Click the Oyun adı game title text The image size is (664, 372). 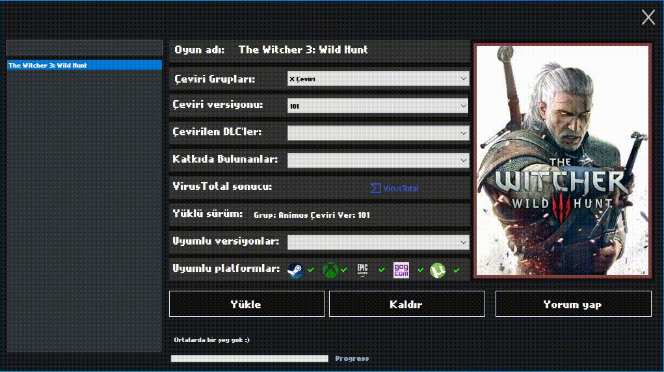pos(303,50)
